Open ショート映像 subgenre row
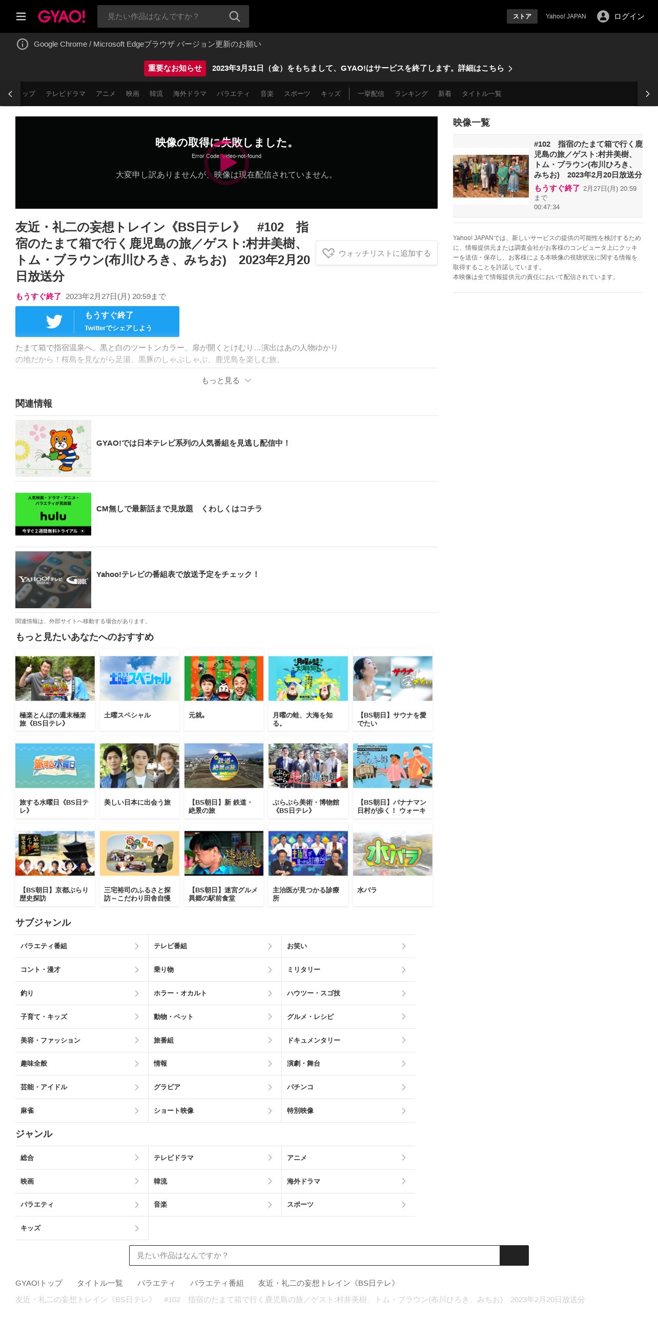Viewport: 658px width, 1317px height. [215, 1111]
